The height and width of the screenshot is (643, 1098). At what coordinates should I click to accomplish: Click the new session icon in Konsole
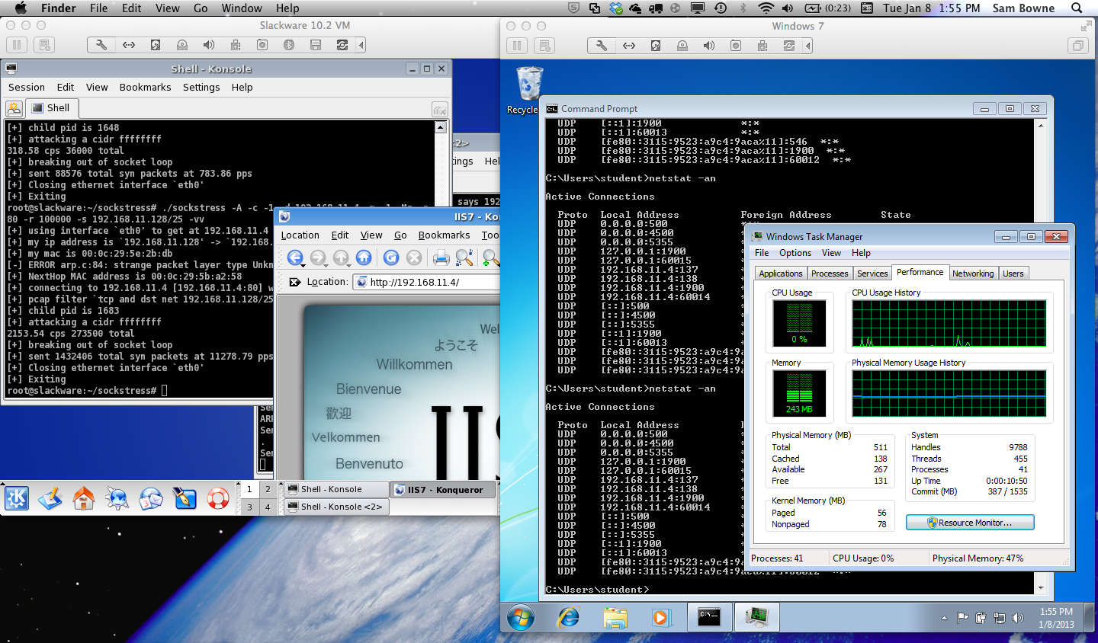pyautogui.click(x=14, y=108)
